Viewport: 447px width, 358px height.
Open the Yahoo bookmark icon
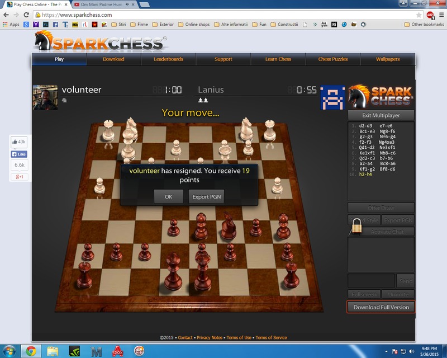(x=36, y=25)
